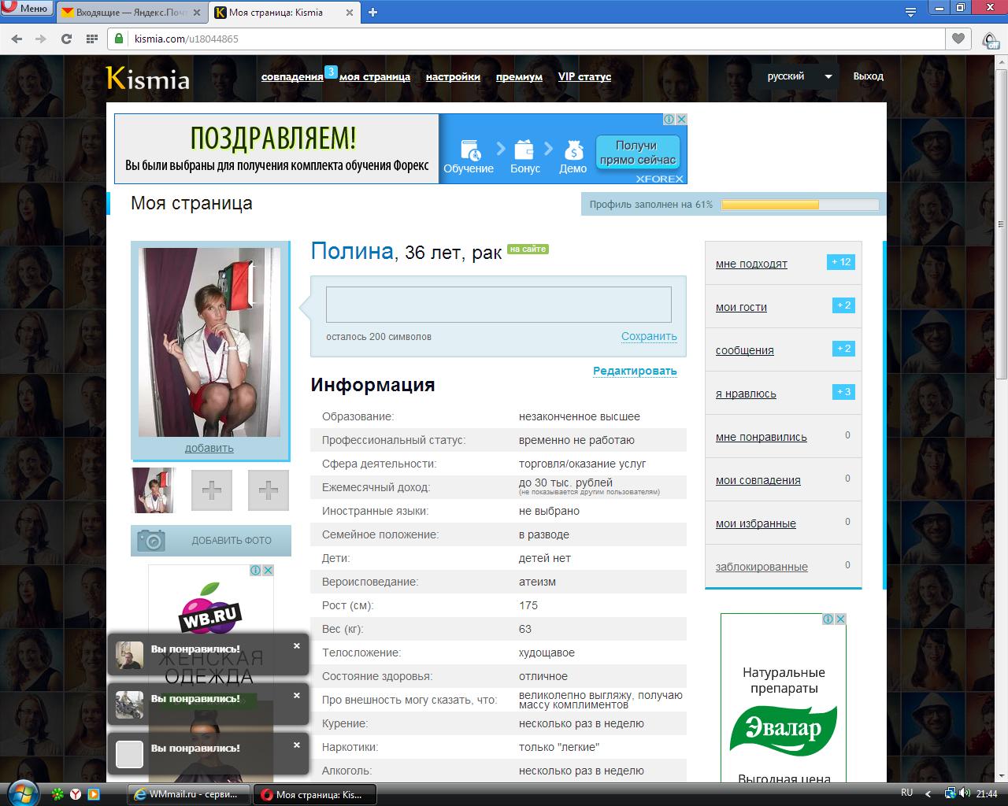Open the main profile photo
The image size is (1008, 806).
point(209,342)
